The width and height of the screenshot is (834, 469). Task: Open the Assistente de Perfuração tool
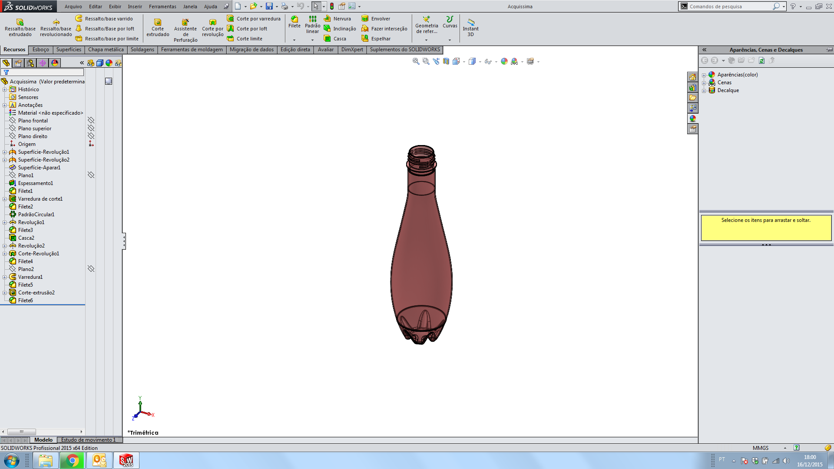click(x=185, y=23)
